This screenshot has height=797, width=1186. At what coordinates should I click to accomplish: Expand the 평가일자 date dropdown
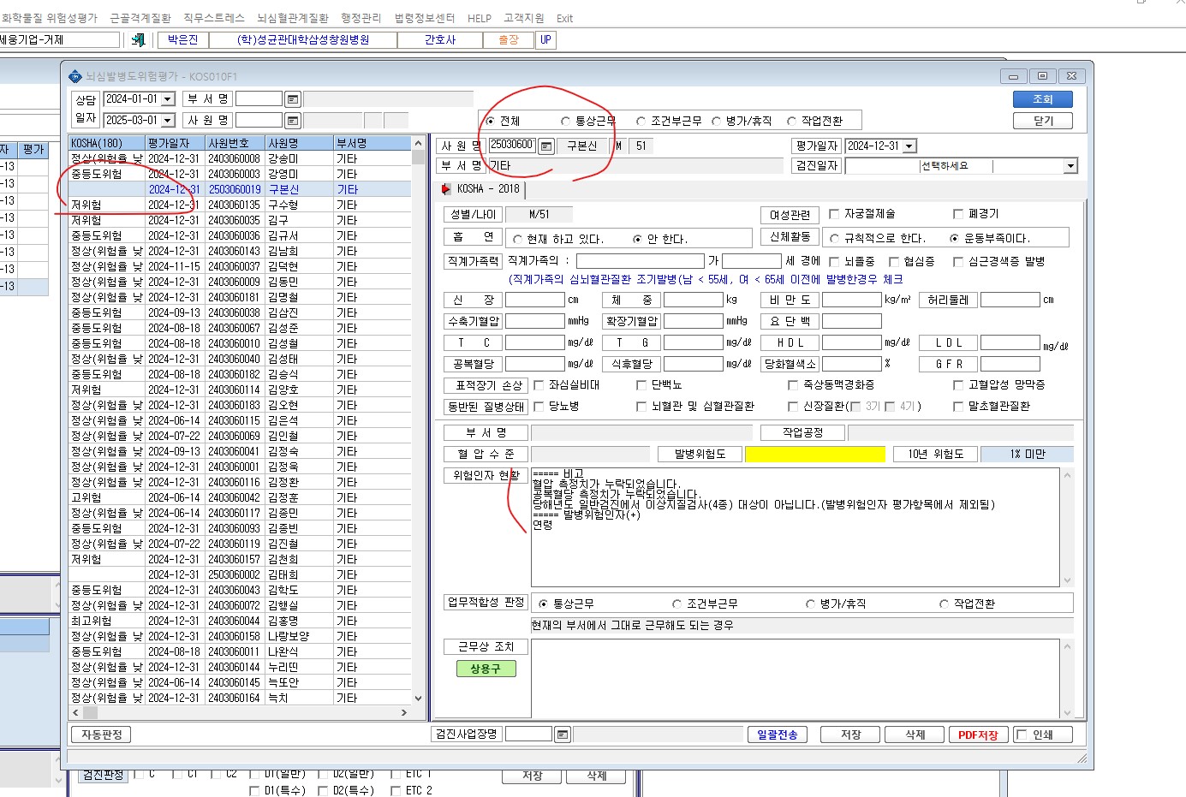tap(909, 146)
